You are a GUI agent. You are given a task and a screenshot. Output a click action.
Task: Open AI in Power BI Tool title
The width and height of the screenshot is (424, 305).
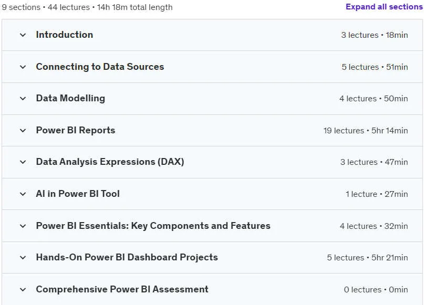[x=78, y=194]
